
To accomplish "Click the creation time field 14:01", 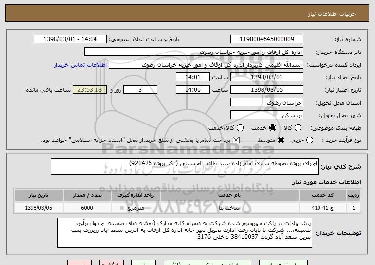I will click(x=193, y=77).
